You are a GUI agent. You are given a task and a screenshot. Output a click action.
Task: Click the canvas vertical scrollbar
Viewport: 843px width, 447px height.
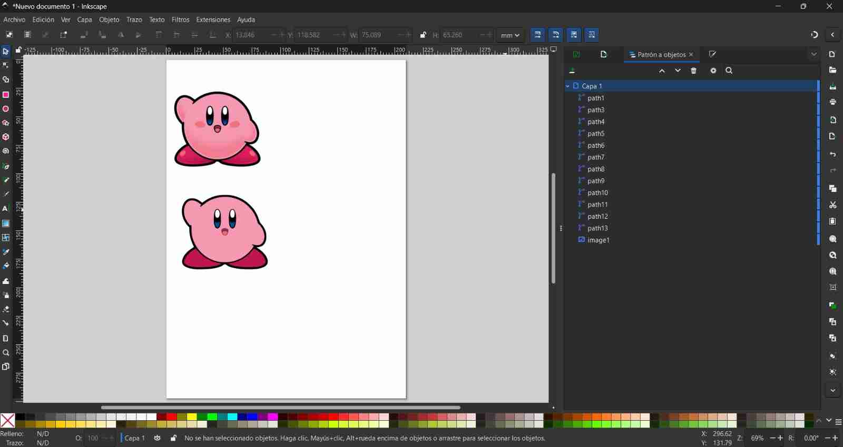[553, 228]
